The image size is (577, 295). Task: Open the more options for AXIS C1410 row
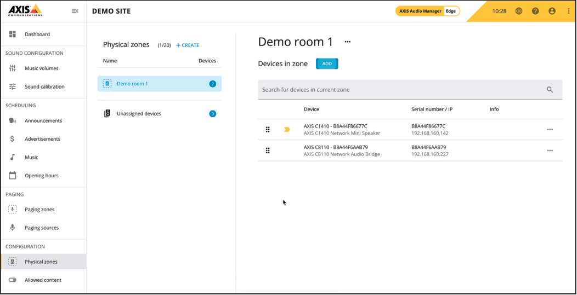pos(550,130)
